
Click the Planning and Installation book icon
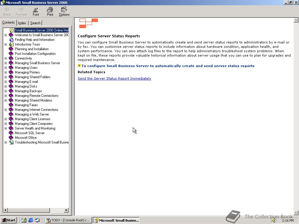(11, 49)
